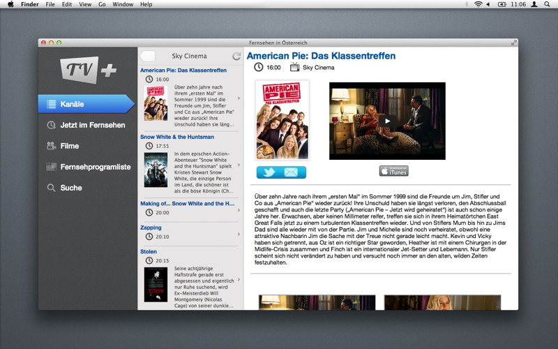This screenshot has height=349, width=558.
Task: Share on Twitter via bird icon
Action: [x=269, y=172]
